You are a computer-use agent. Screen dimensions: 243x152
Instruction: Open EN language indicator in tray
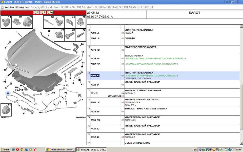pyautogui.click(x=195, y=150)
